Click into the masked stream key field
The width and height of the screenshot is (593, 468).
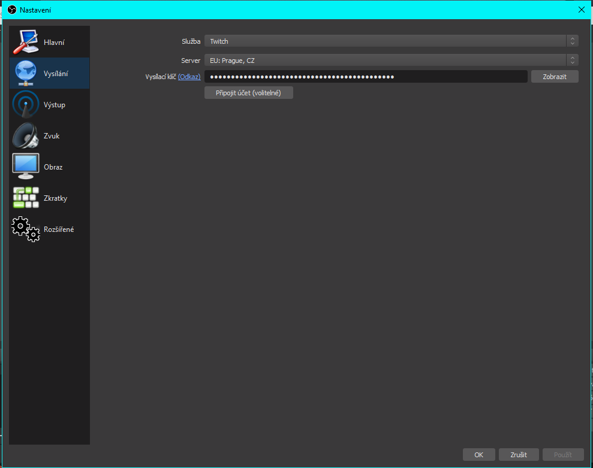tap(366, 77)
